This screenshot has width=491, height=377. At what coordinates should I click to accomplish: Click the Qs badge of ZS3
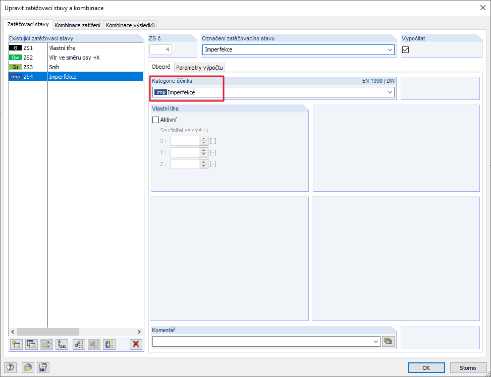tap(15, 67)
